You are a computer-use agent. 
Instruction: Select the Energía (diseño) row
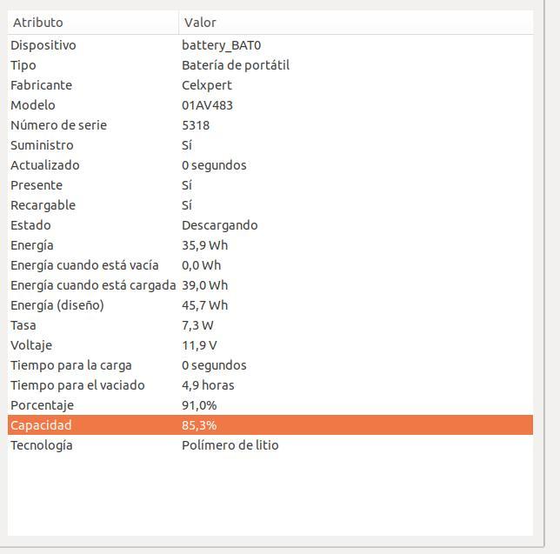coord(270,305)
